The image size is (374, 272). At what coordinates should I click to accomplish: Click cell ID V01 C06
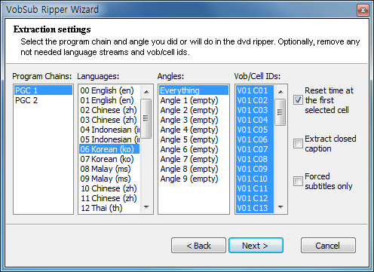(255, 139)
